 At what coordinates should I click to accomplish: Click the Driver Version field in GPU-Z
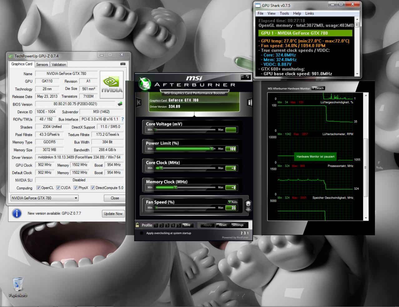79,157
